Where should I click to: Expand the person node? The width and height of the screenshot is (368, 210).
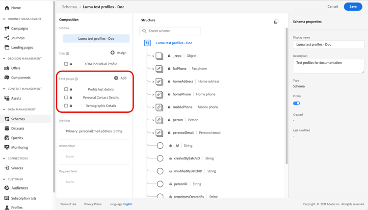click(153, 120)
